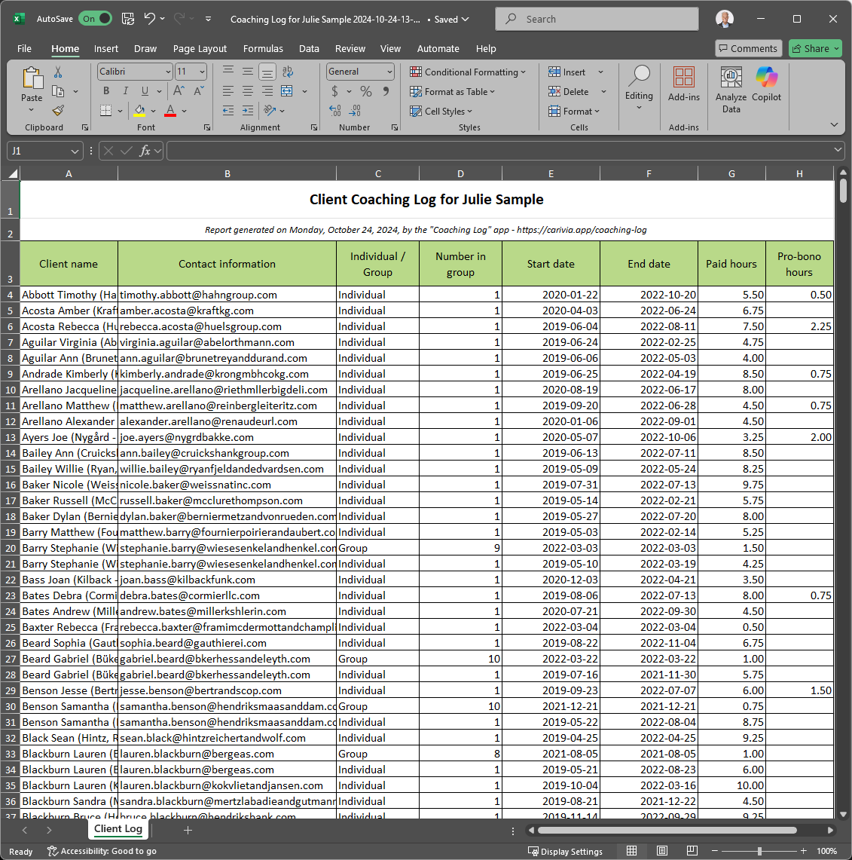Toggle AutoSave switch off
The height and width of the screenshot is (860, 852).
pyautogui.click(x=95, y=19)
